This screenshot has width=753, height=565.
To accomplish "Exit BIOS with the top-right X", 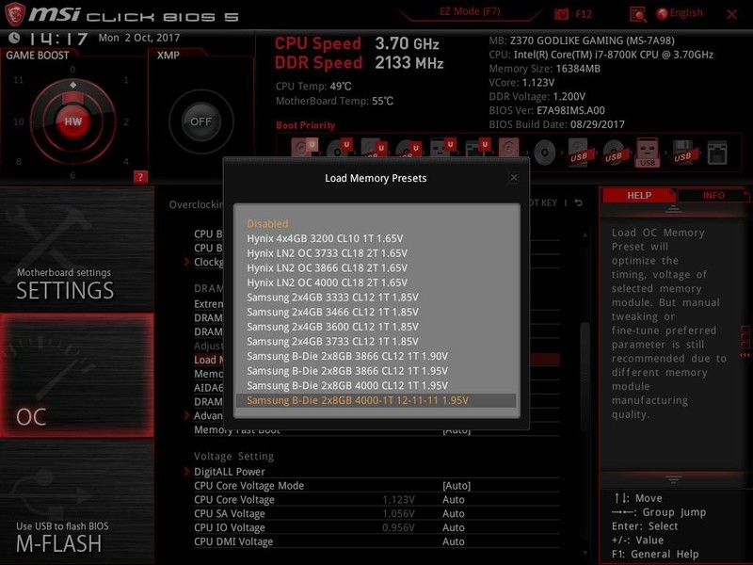I will click(732, 14).
